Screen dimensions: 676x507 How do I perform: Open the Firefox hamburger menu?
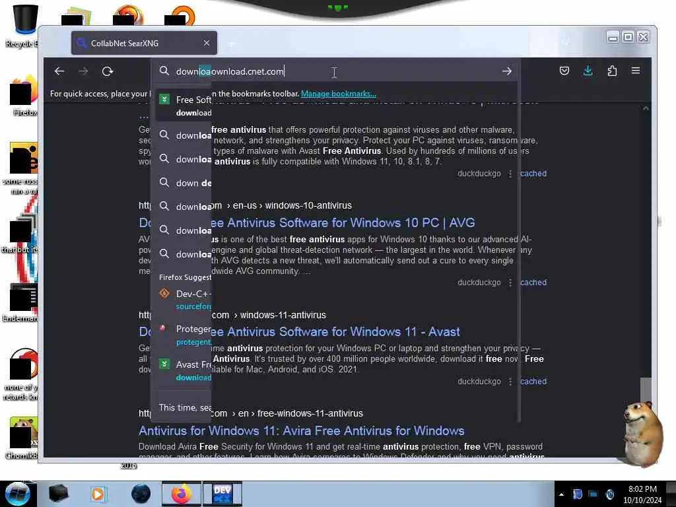coord(636,71)
